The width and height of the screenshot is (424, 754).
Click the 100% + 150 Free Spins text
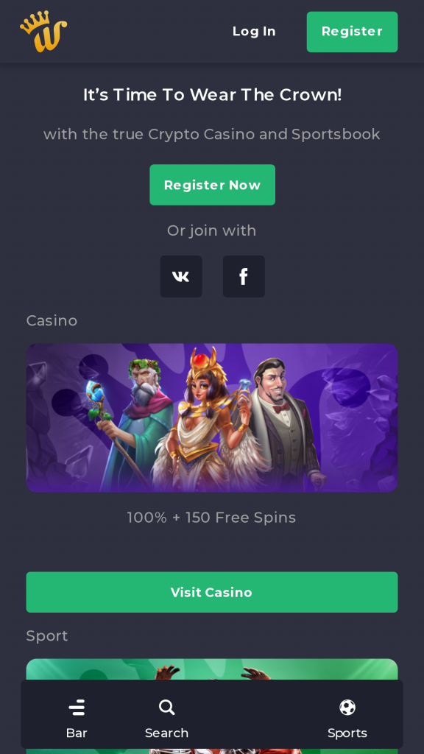point(211,518)
